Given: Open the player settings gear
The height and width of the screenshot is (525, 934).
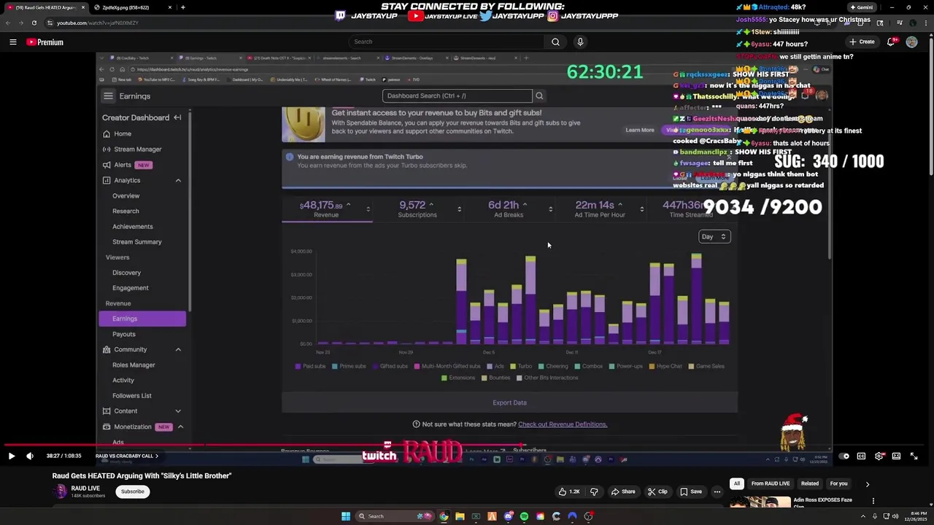Looking at the screenshot, I should pos(879,456).
